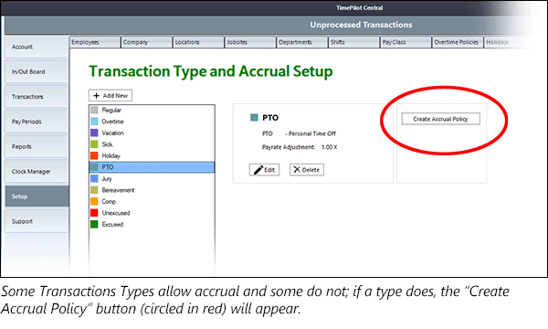
Task: Switch to the Holidays tab
Action: 509,42
